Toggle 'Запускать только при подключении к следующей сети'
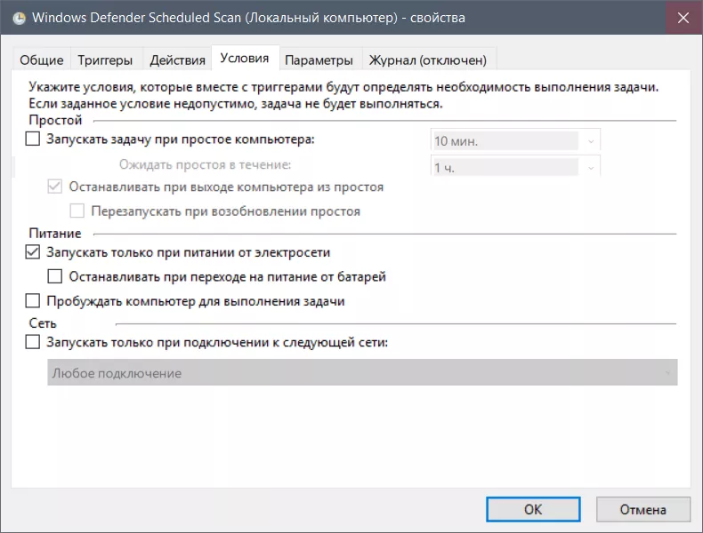This screenshot has height=533, width=703. (33, 342)
